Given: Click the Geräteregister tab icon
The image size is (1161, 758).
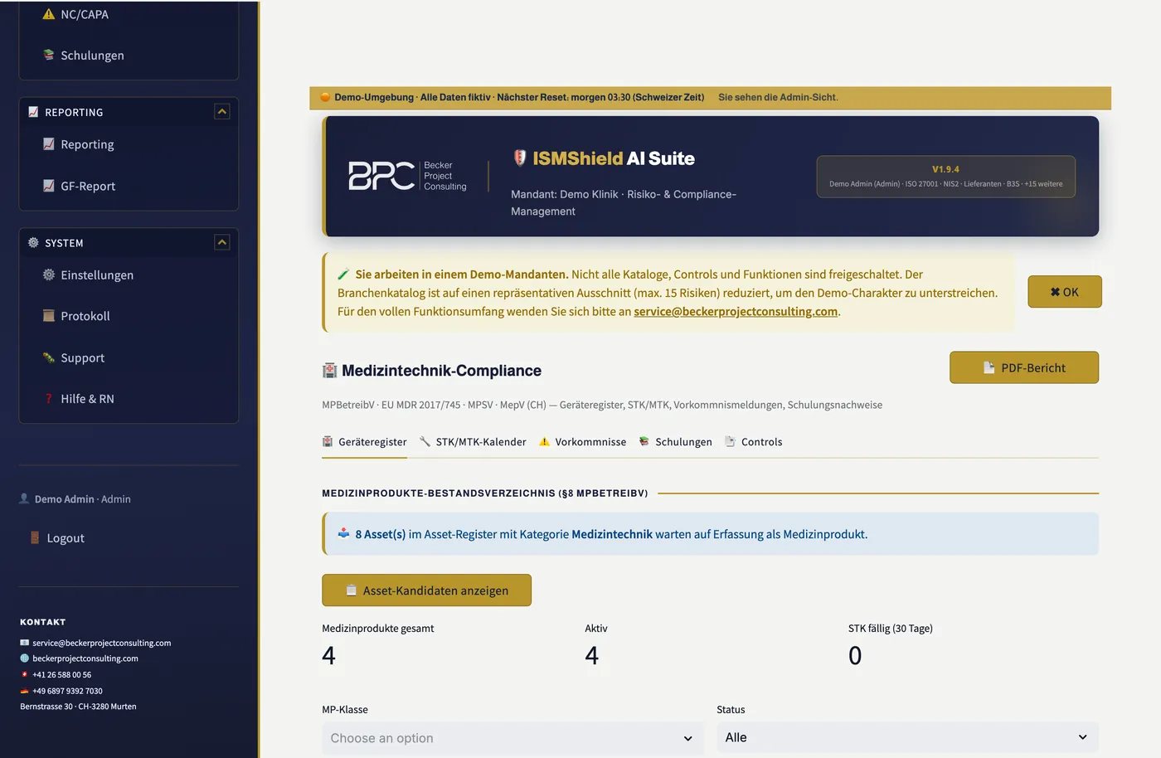Looking at the screenshot, I should (x=328, y=441).
